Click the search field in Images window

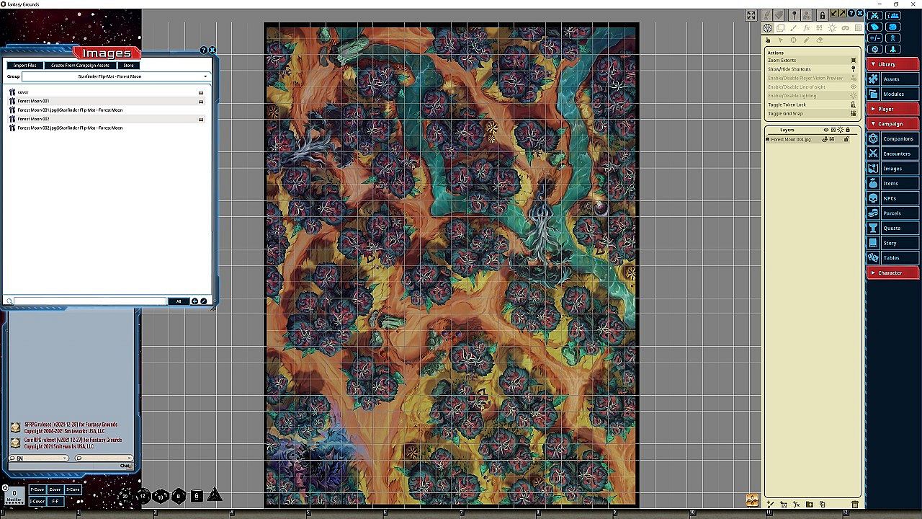pos(90,301)
